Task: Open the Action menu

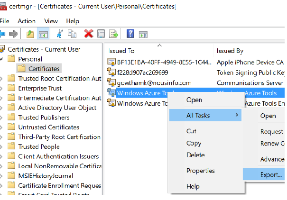Action: (x=27, y=21)
